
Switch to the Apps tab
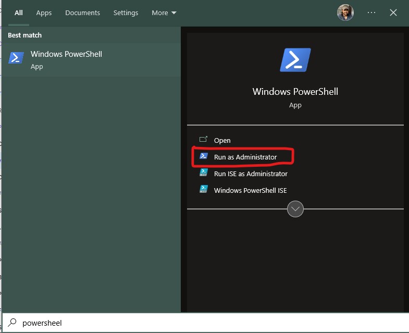coord(44,13)
